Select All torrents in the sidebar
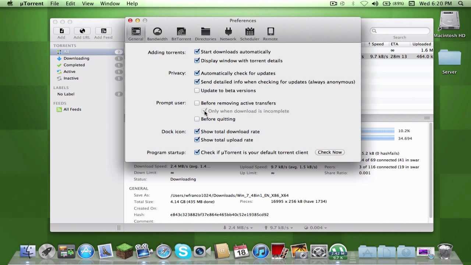Viewport: 471px width, 265px height. (87, 52)
